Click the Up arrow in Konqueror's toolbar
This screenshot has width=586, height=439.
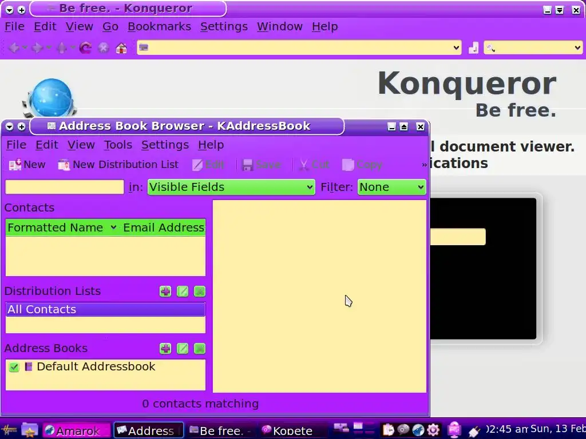point(62,48)
